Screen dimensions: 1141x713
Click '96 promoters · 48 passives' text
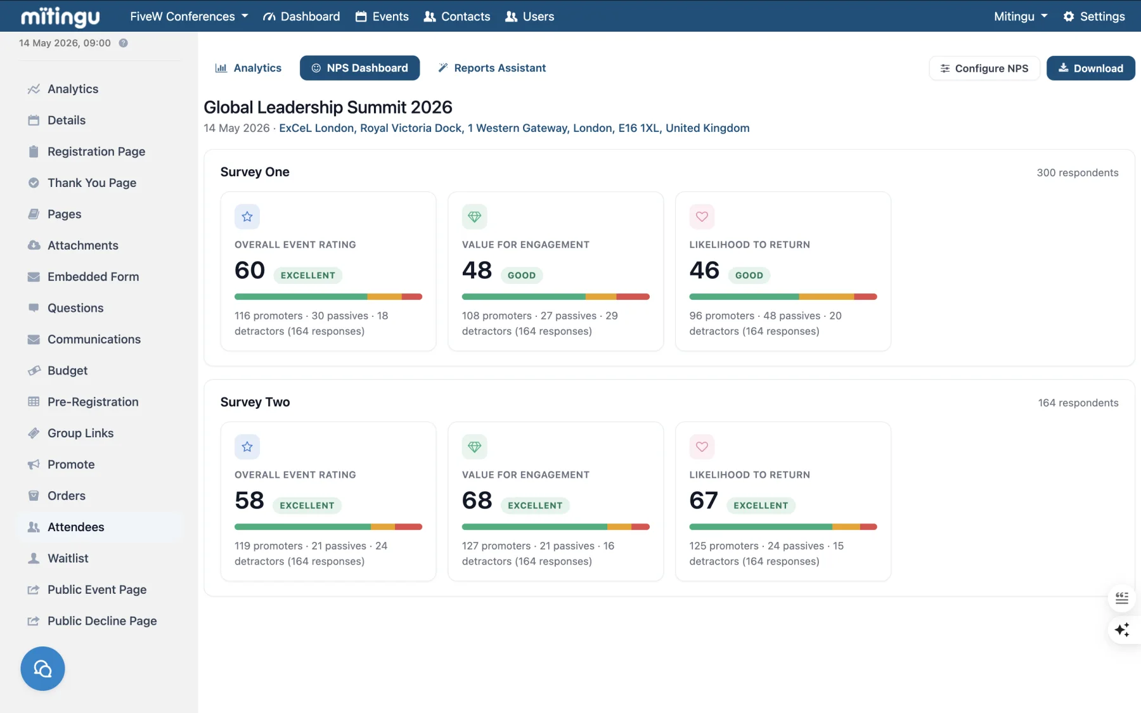coord(755,316)
